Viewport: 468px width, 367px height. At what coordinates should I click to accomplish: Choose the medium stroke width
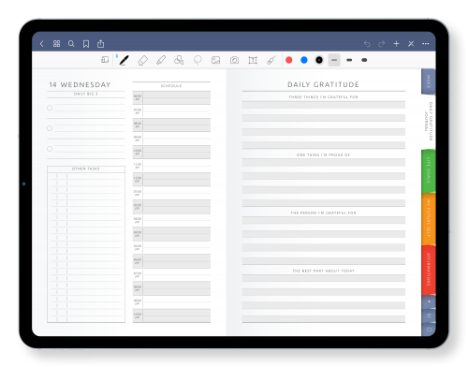(349, 60)
